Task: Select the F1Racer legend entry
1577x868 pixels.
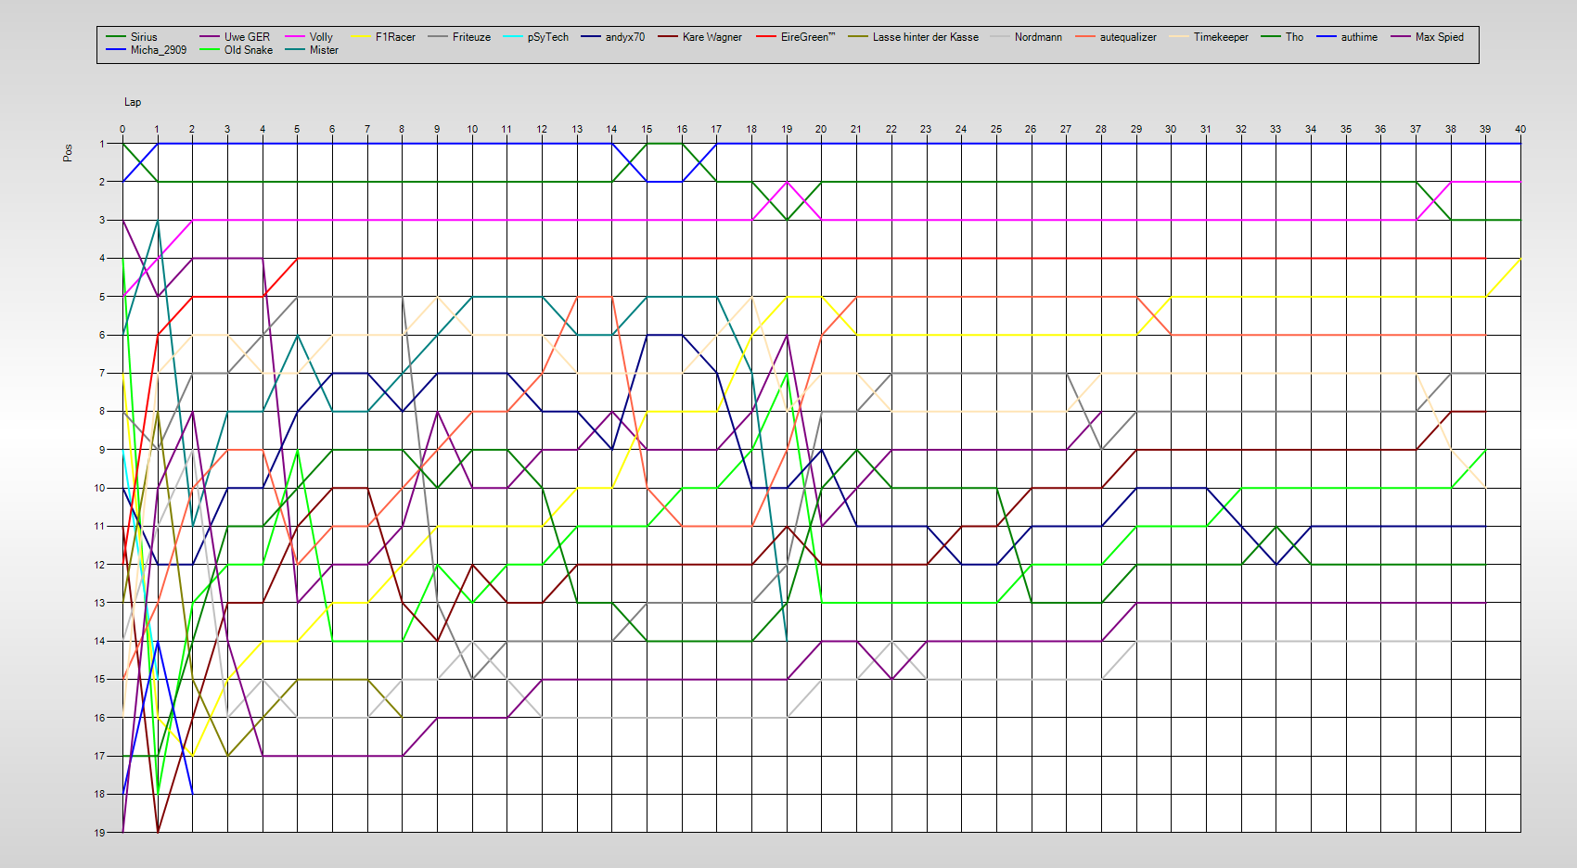Action: coord(395,37)
